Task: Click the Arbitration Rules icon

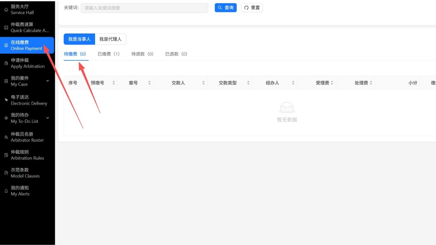Action: [x=6, y=155]
